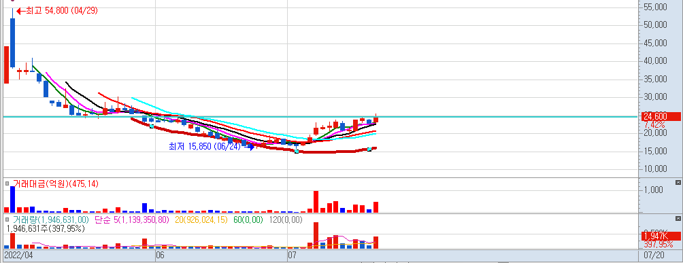683x263 pixels.
Task: Click the 15,000 price axis label
Action: (x=655, y=151)
